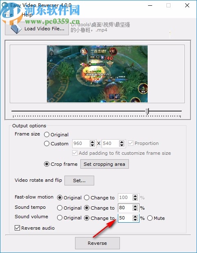Click the sound tempo field showing 80

(126, 208)
